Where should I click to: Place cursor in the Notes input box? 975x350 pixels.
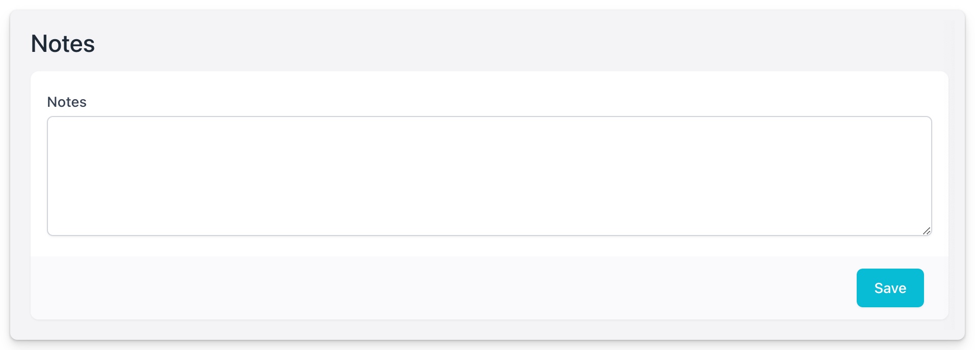click(x=489, y=176)
